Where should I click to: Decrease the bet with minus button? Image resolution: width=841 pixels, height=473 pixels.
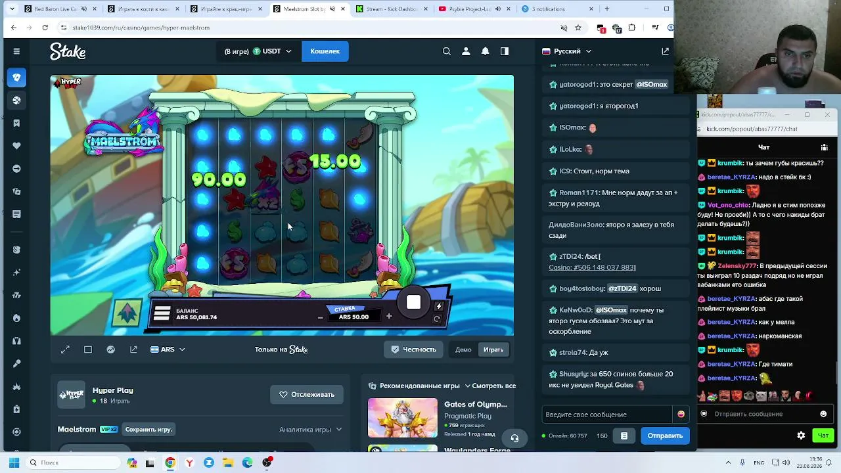click(x=320, y=317)
